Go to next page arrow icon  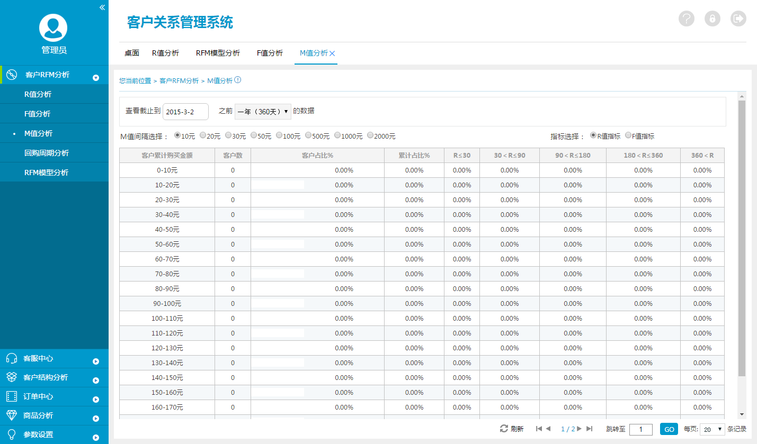tap(580, 429)
